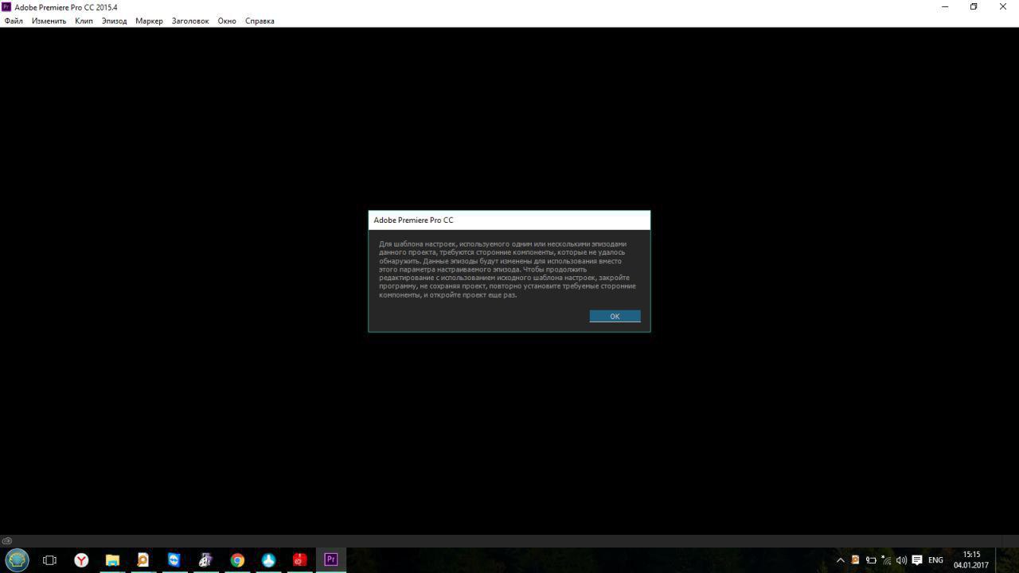
Task: Switch to TeamViewer on the taskbar
Action: tap(174, 559)
